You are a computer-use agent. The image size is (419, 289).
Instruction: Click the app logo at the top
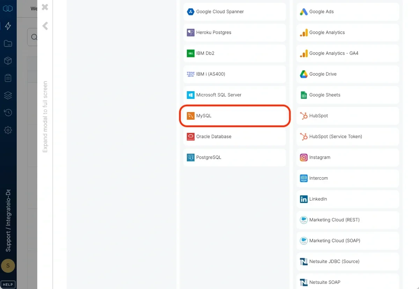click(8, 8)
